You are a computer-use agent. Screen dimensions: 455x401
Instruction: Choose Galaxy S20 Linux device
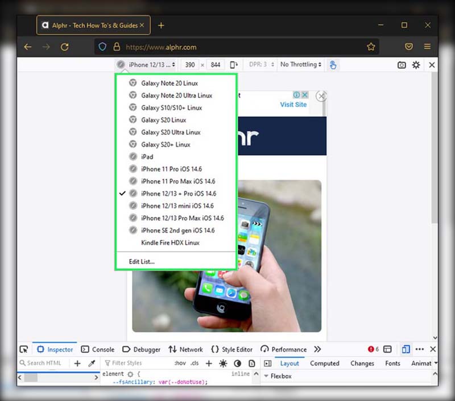coord(176,120)
